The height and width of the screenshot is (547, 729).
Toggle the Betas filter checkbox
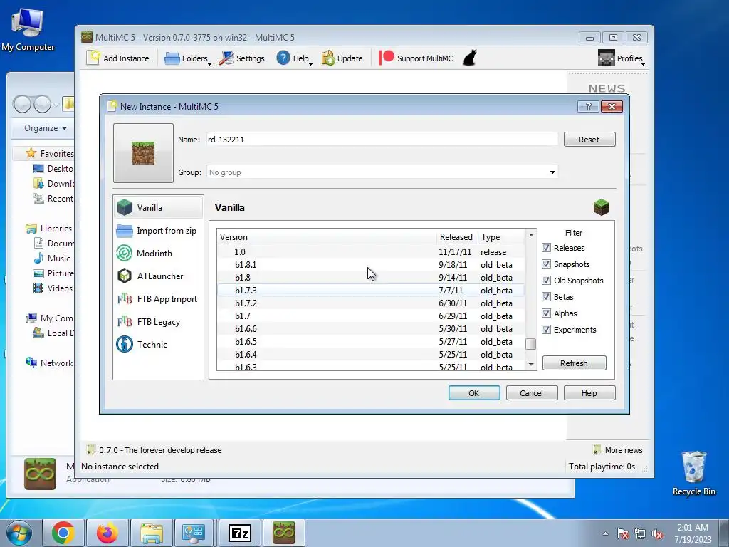(546, 297)
